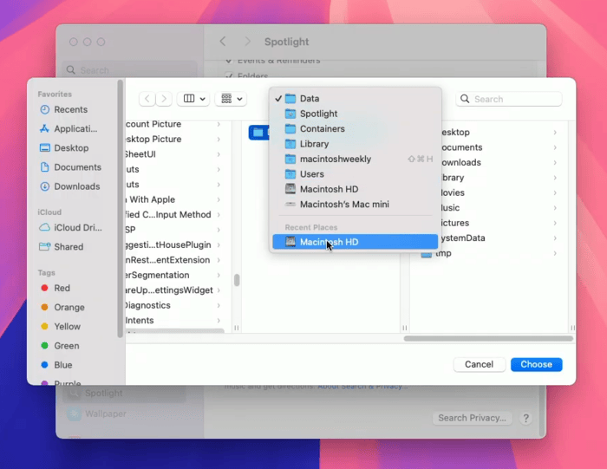
Task: Select the 'SheetUI' folder row
Action: [x=175, y=154]
